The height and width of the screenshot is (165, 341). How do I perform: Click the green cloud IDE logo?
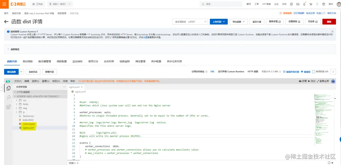click(8, 81)
